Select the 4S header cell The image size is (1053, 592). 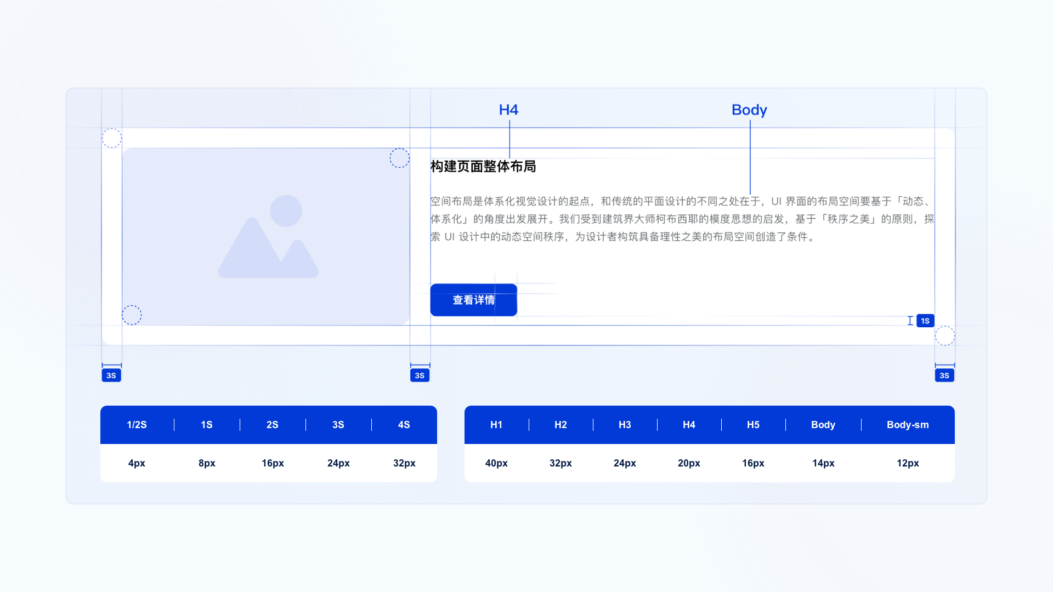coord(404,425)
